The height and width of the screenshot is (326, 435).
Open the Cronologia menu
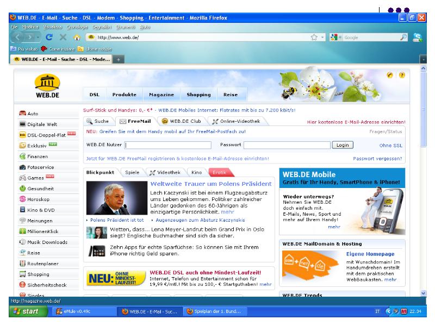tap(77, 27)
